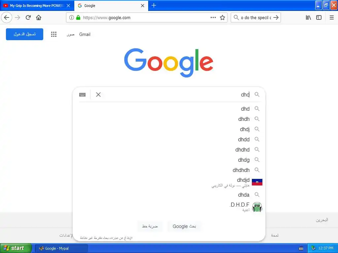Show site information icon in address bar
Viewport: 338px width, 253px height.
[x=72, y=17]
